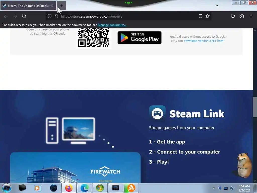Close the Steam tab
The image size is (257, 193).
click(52, 6)
